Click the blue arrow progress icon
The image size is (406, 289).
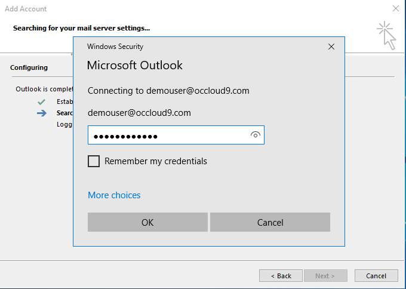42,113
